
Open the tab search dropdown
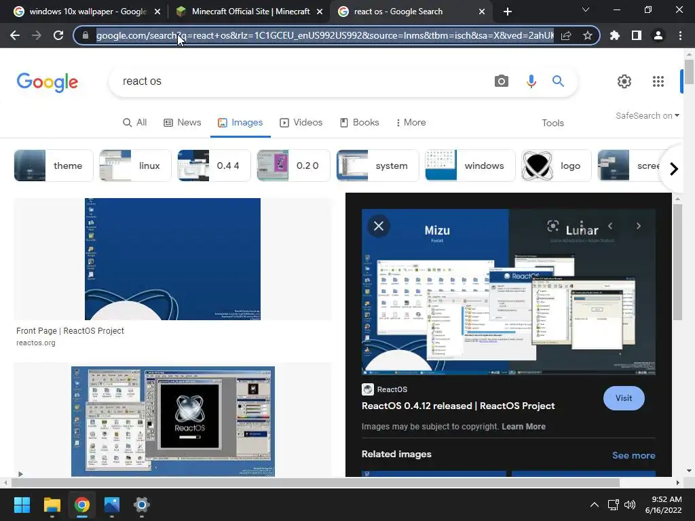coord(586,9)
